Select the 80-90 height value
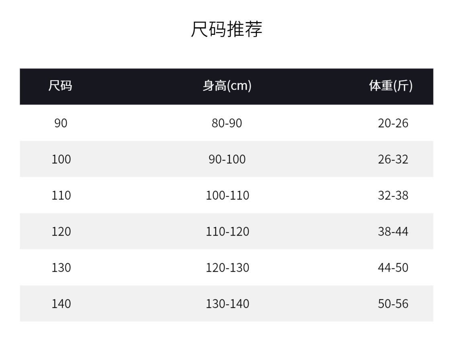Image resolution: width=452 pixels, height=340 pixels. pos(227,123)
